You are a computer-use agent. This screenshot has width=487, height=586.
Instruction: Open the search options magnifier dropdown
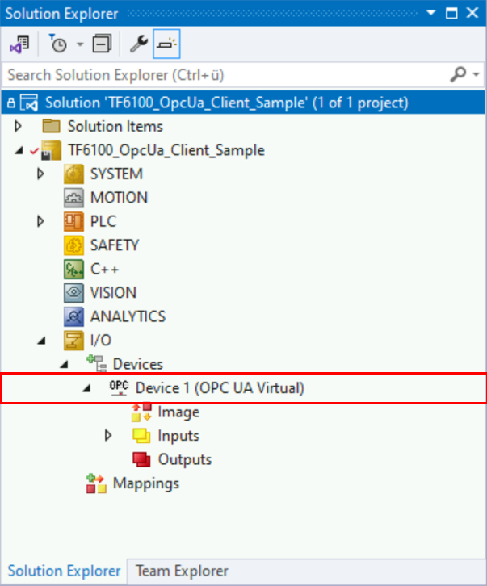tap(464, 75)
